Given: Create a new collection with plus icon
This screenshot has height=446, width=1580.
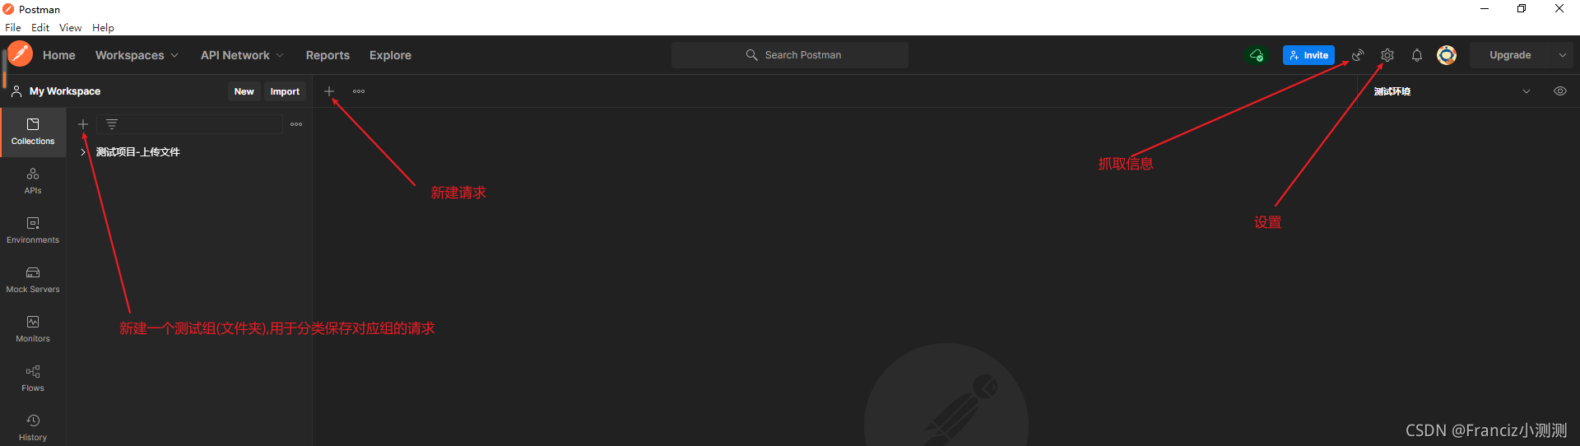Looking at the screenshot, I should coord(83,124).
